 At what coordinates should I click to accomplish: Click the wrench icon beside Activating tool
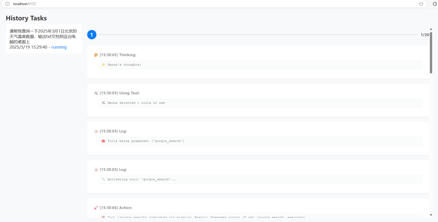(x=103, y=179)
